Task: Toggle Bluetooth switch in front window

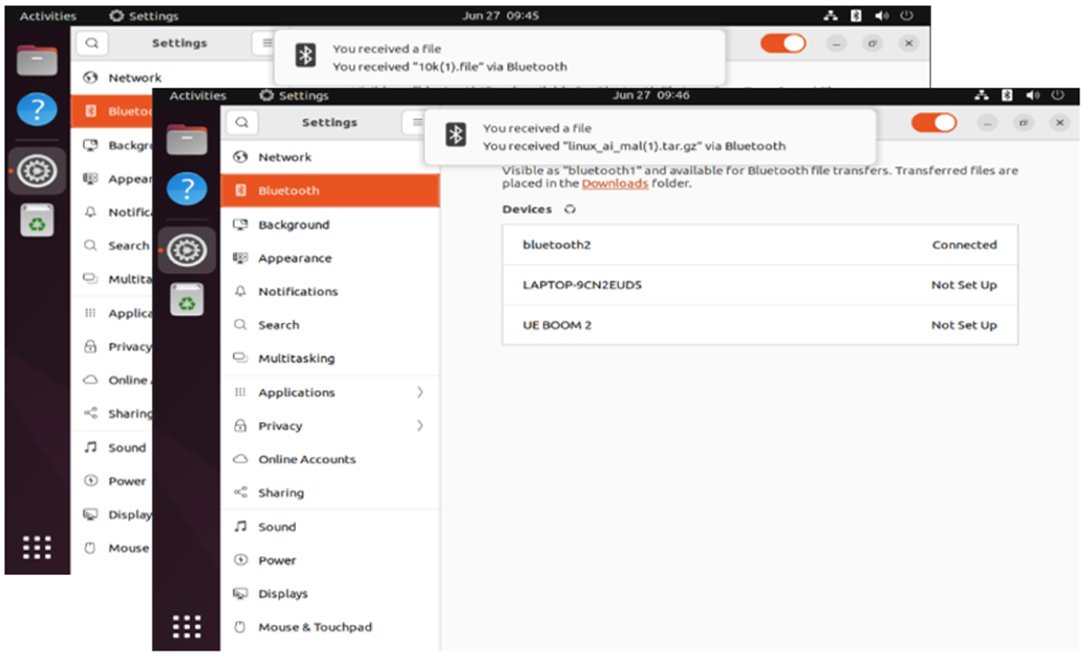Action: (933, 123)
